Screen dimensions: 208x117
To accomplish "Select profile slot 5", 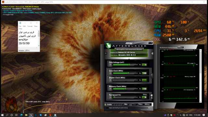I will pyautogui.click(x=123, y=105).
